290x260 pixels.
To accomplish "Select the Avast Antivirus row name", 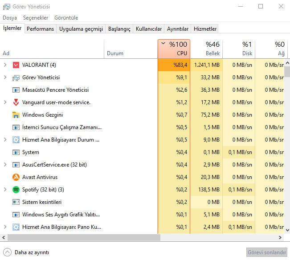I will point(40,177).
